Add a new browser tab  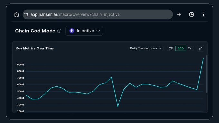click(179, 14)
